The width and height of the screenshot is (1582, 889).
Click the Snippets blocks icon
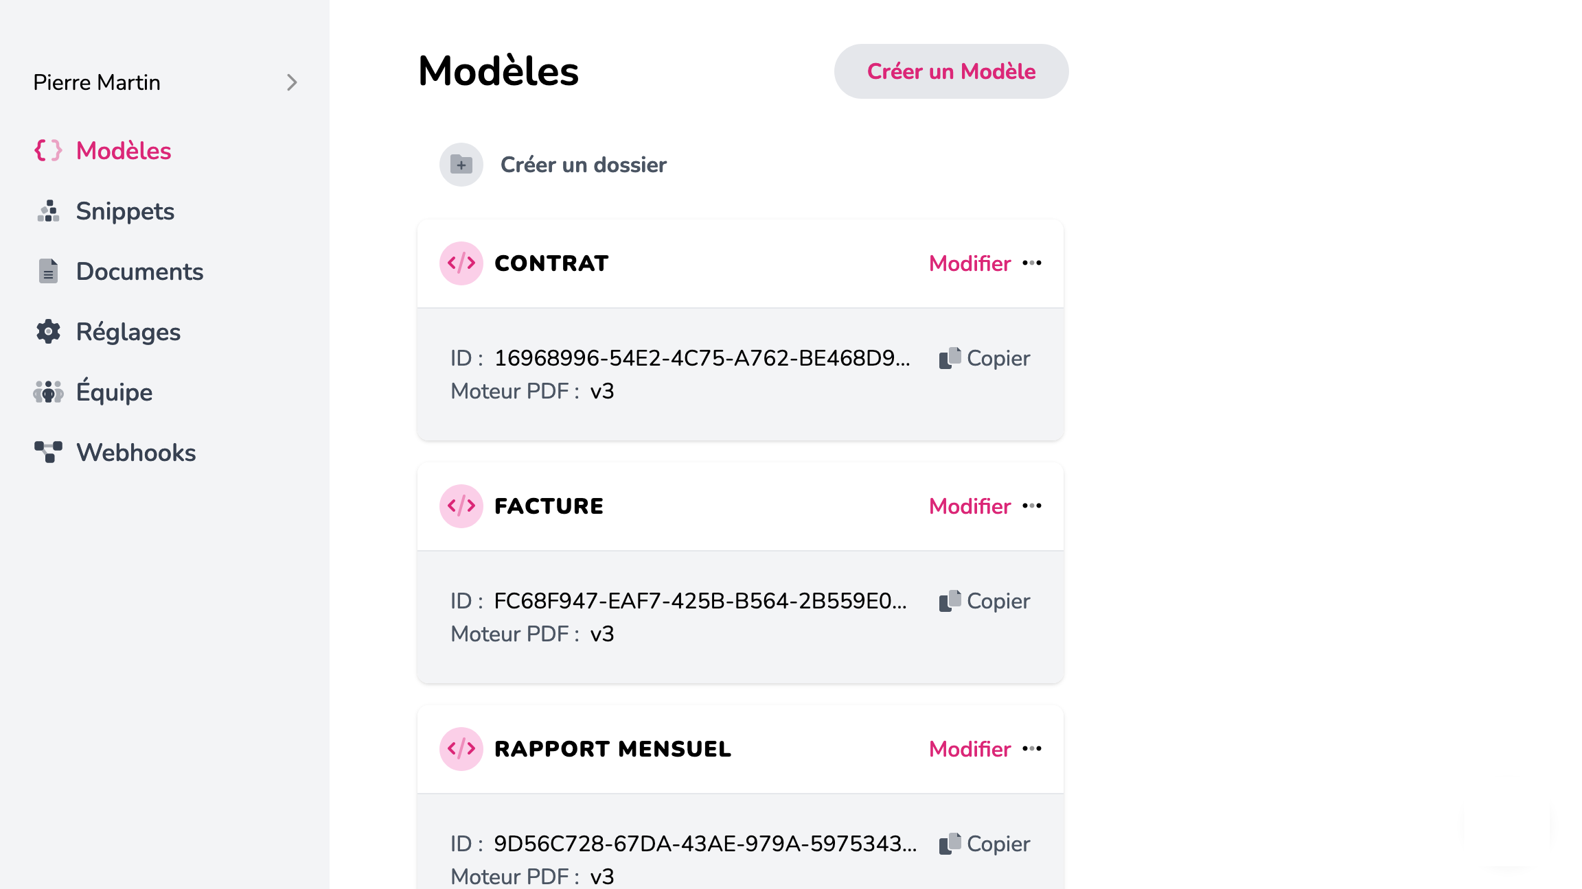[x=48, y=211]
